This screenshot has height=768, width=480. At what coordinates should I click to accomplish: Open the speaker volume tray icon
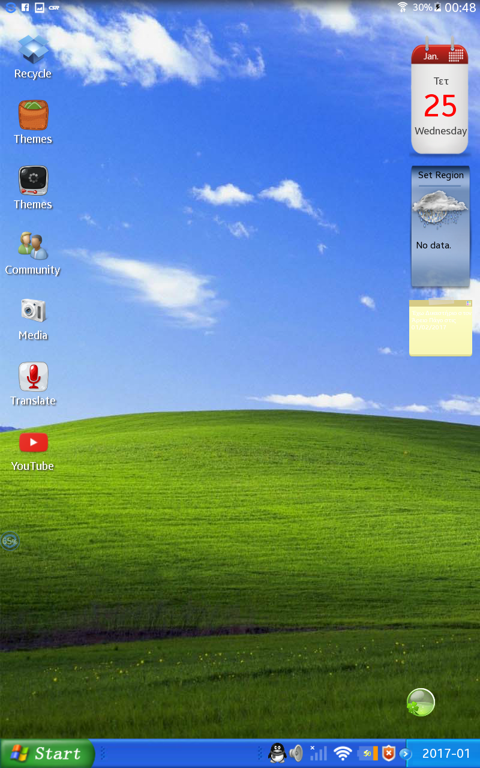[296, 753]
